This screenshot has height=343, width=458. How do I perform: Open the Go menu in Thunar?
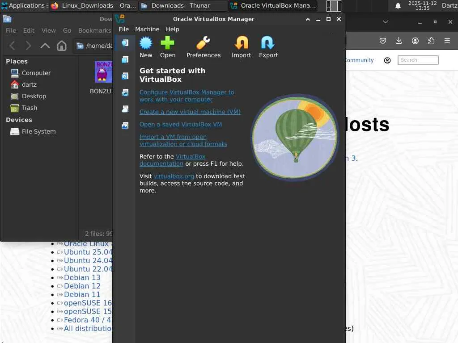(x=67, y=31)
